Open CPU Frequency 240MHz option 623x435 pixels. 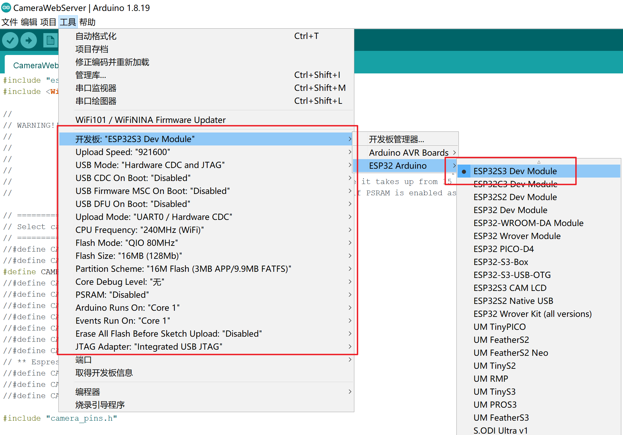pos(206,230)
